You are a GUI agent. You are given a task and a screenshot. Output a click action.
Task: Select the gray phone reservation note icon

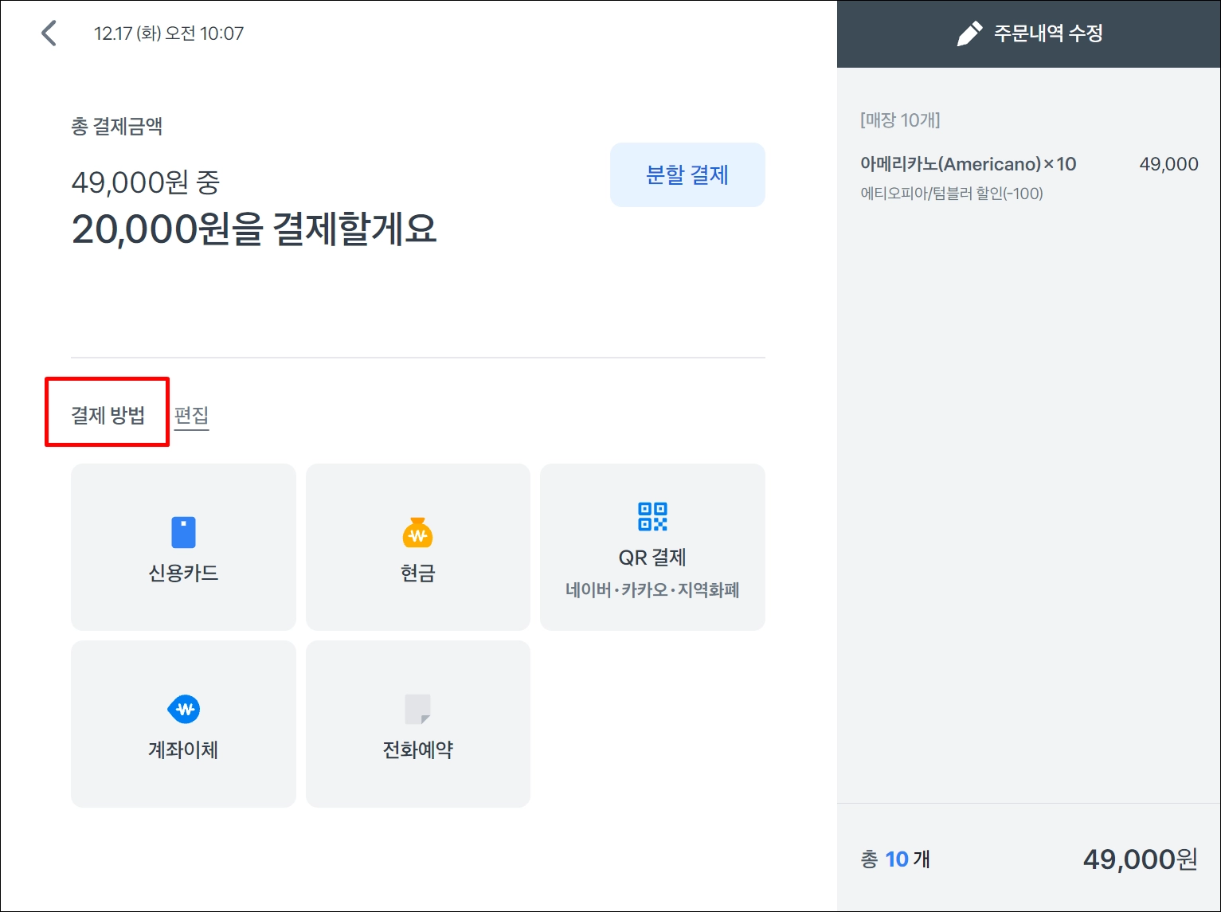click(x=417, y=709)
